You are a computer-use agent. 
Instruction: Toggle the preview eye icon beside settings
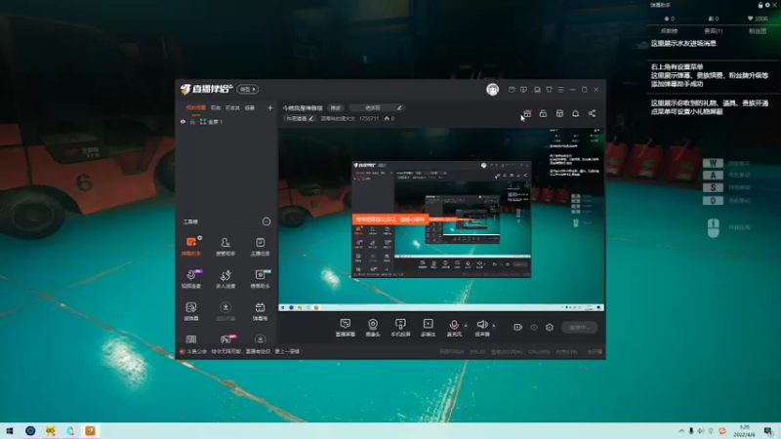pyautogui.click(x=533, y=327)
